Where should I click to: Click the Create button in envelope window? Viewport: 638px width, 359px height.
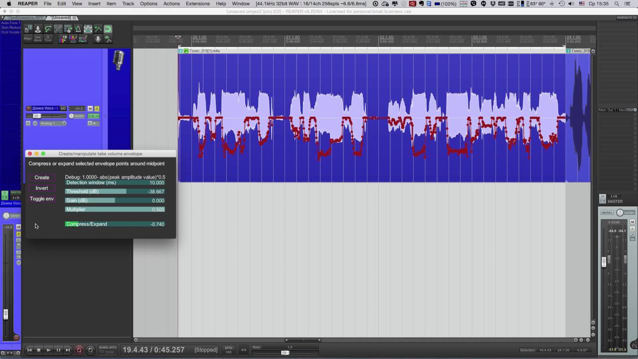coord(42,178)
